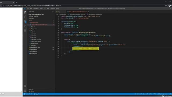The image size is (172, 97).
Task: Open the Run menu
Action: 48,9
